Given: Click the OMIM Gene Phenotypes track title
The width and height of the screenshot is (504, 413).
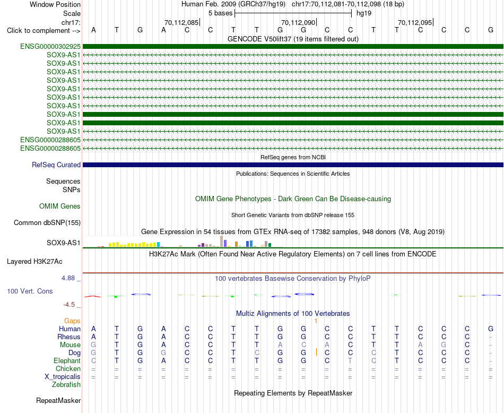Looking at the screenshot, I should (293, 199).
